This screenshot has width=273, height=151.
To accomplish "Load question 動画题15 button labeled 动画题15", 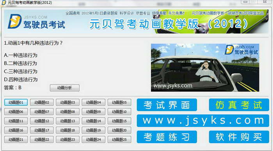I will (119, 121).
